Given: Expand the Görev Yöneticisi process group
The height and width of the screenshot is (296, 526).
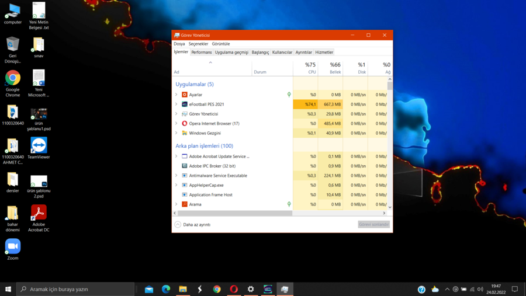Looking at the screenshot, I should click(176, 114).
